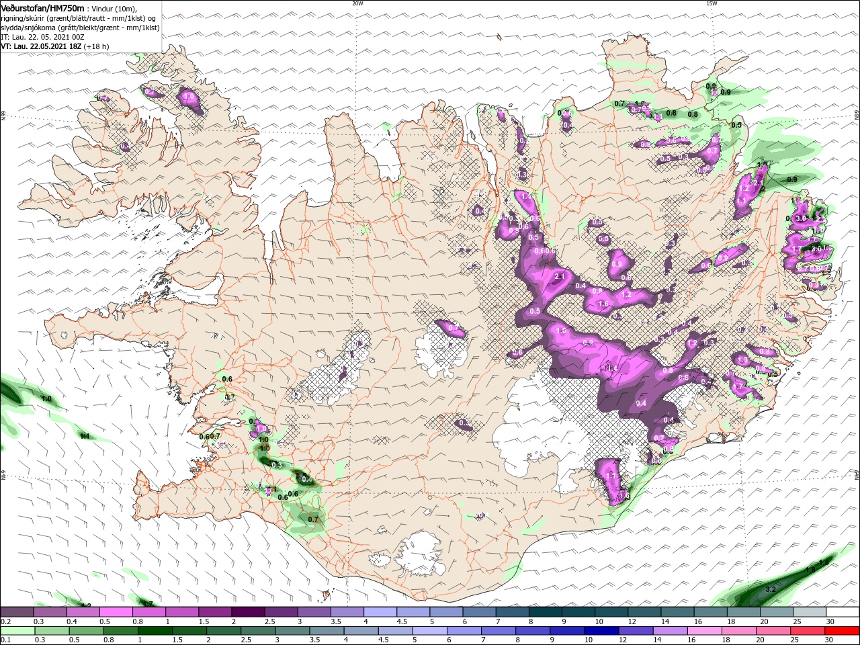
Task: Pick the darkest purple 2–2.5 snow swatch
Action: [248, 612]
